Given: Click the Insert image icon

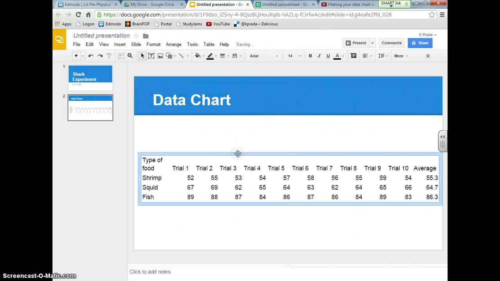Looking at the screenshot, I should click(x=160, y=56).
